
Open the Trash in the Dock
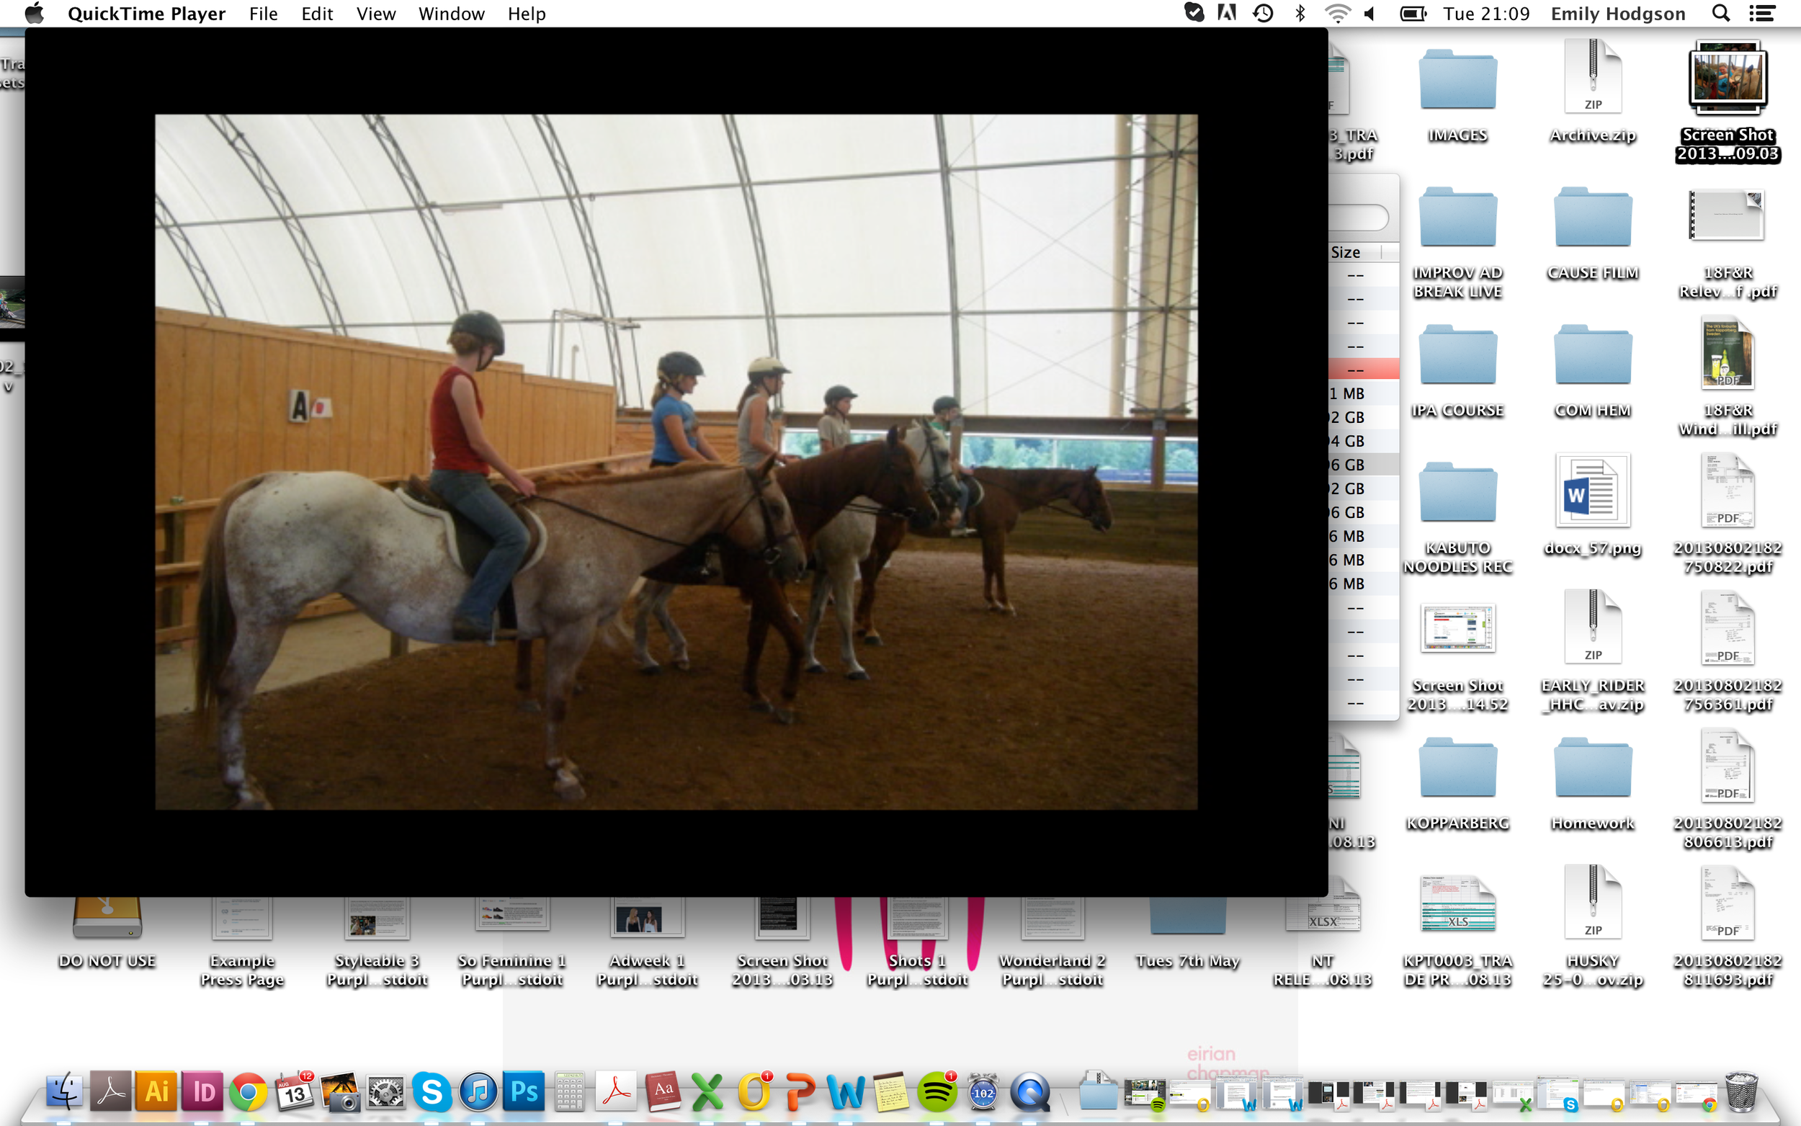point(1741,1091)
